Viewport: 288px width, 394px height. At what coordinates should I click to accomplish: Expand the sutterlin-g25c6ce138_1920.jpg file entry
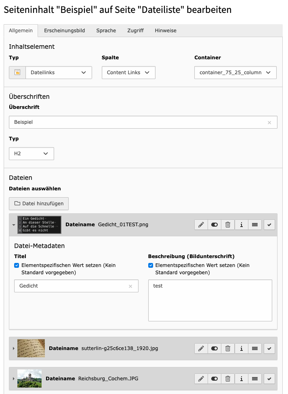[x=14, y=348]
